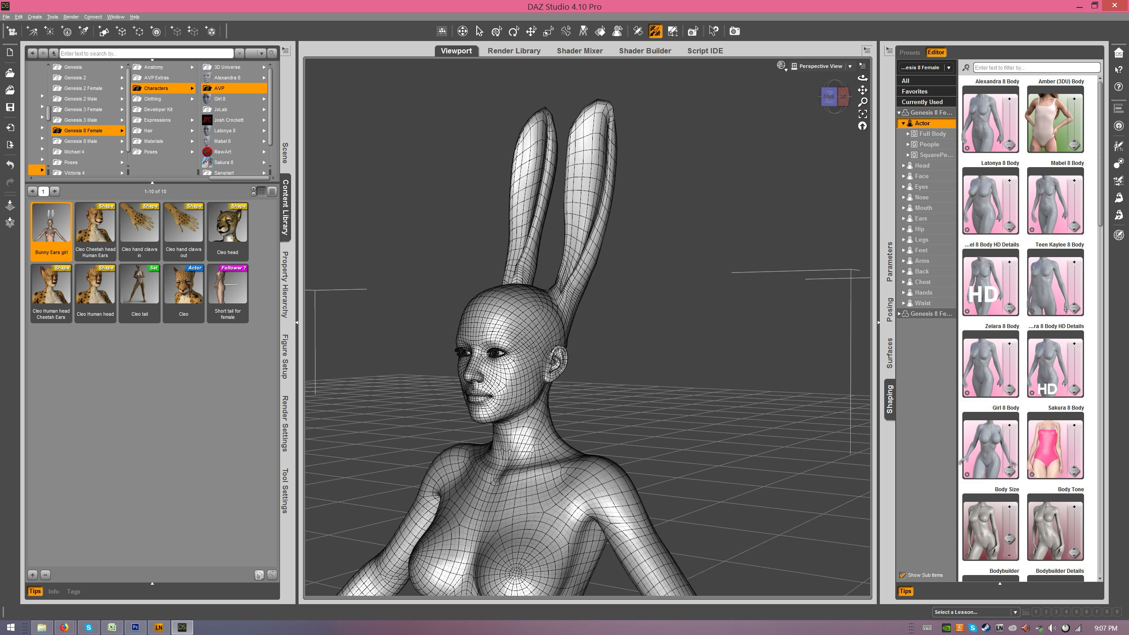Expand the Head category in tree
Screen dimensions: 1129x635
click(903, 165)
